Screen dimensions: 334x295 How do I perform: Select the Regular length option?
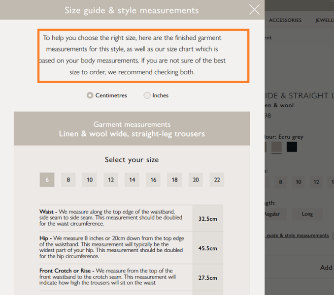[x=276, y=214]
